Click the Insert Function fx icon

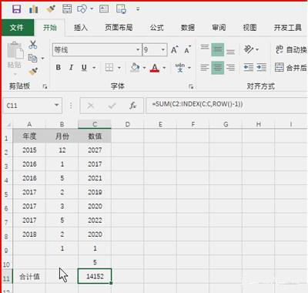132,106
